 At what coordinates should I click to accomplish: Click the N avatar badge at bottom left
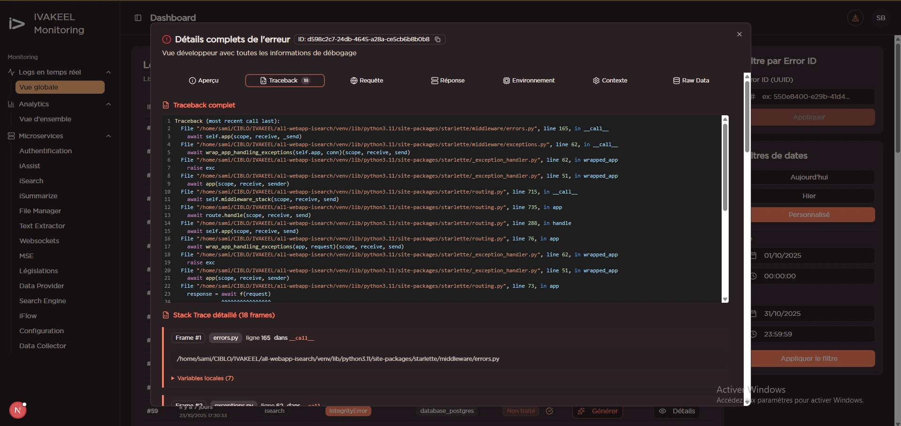(18, 411)
